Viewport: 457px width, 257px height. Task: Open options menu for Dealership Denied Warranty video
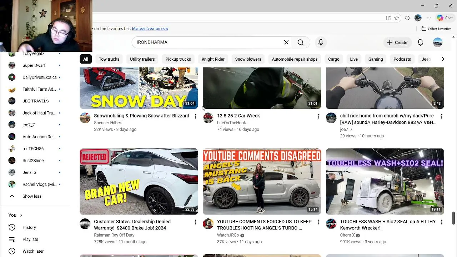tap(195, 222)
